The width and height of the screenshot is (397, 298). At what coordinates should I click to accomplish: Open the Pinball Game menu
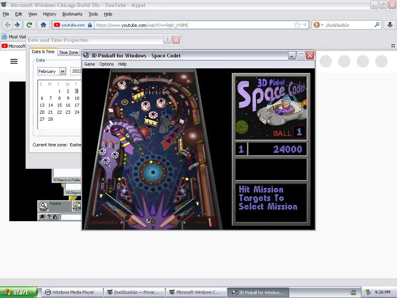(90, 64)
